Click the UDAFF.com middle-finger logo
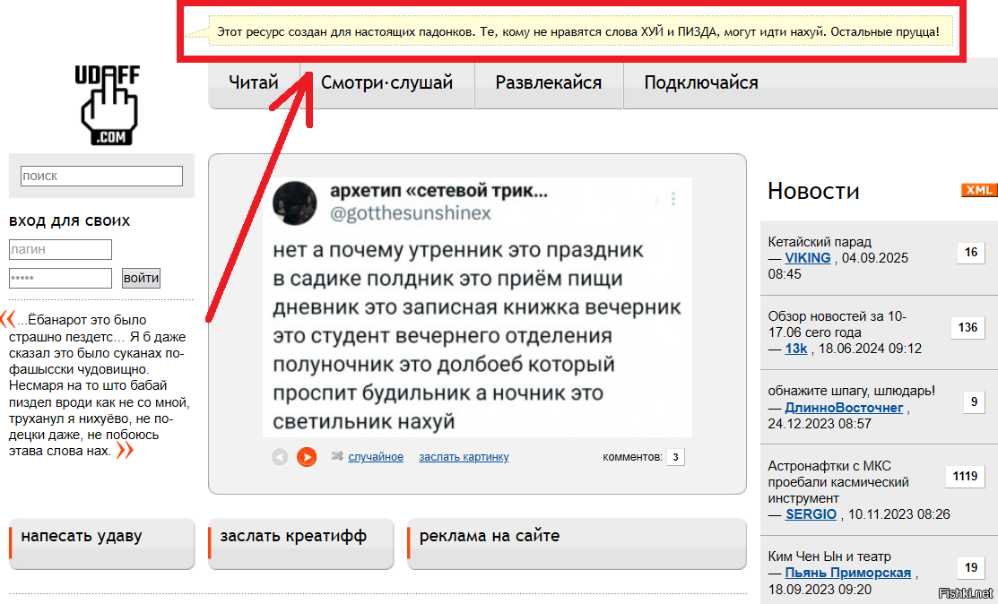This screenshot has width=998, height=604. (107, 105)
